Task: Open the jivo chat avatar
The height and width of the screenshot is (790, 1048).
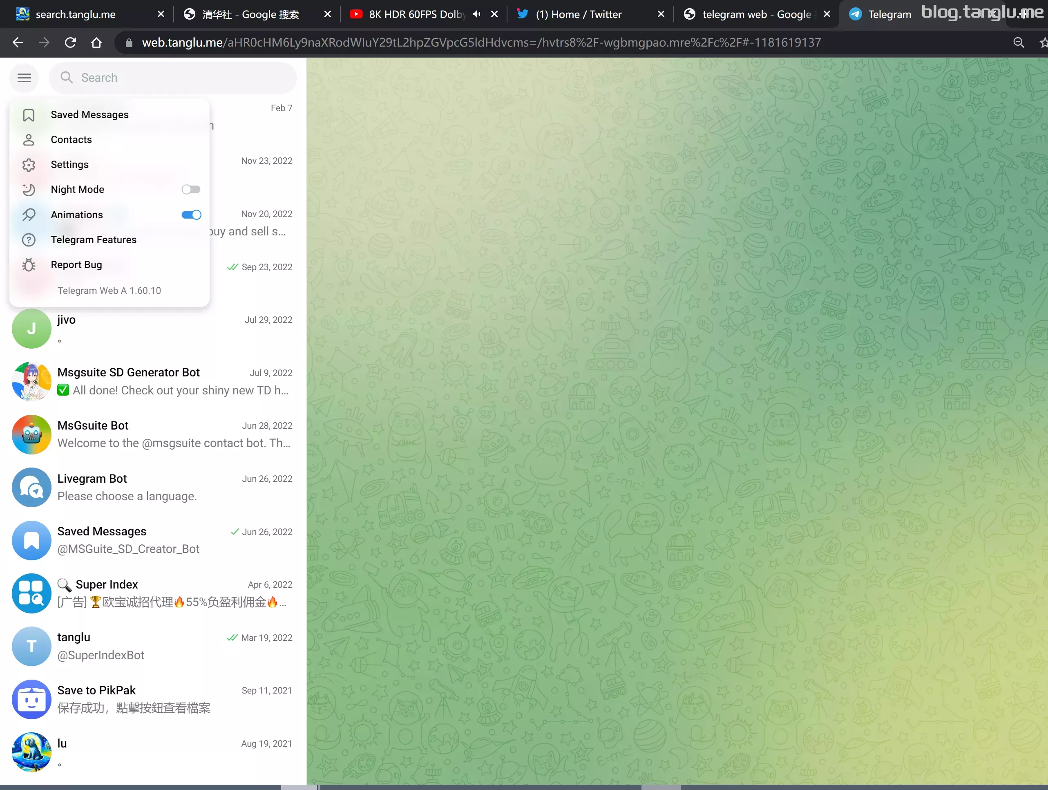Action: (x=31, y=329)
